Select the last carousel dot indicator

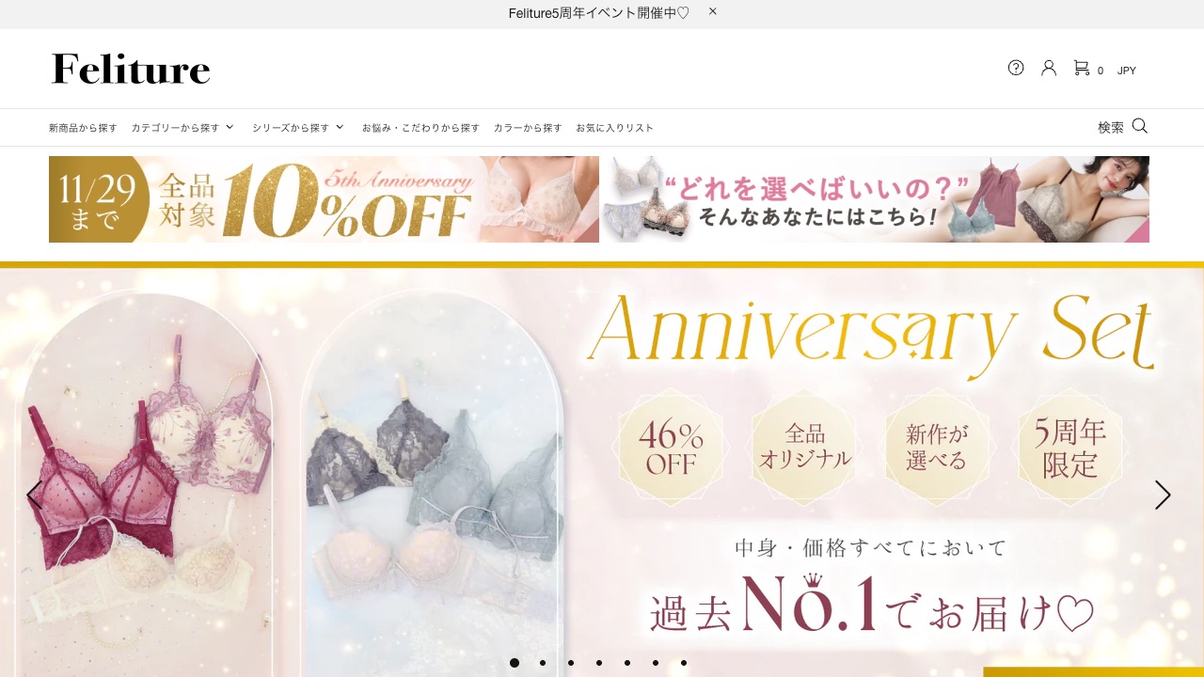(x=684, y=663)
